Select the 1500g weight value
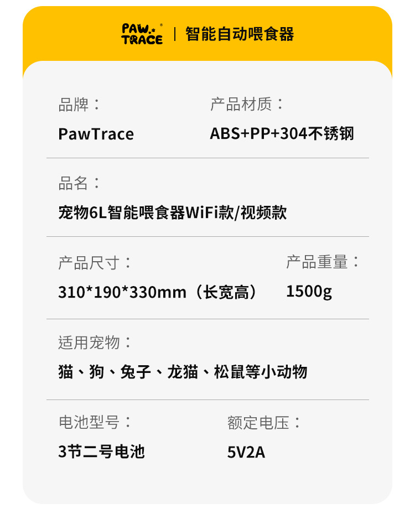 click(309, 291)
